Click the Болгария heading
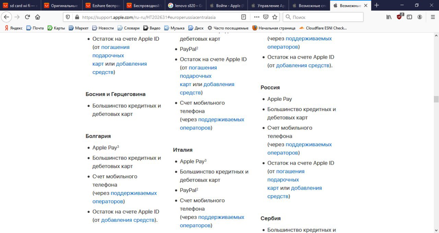The height and width of the screenshot is (233, 439). pos(98,136)
